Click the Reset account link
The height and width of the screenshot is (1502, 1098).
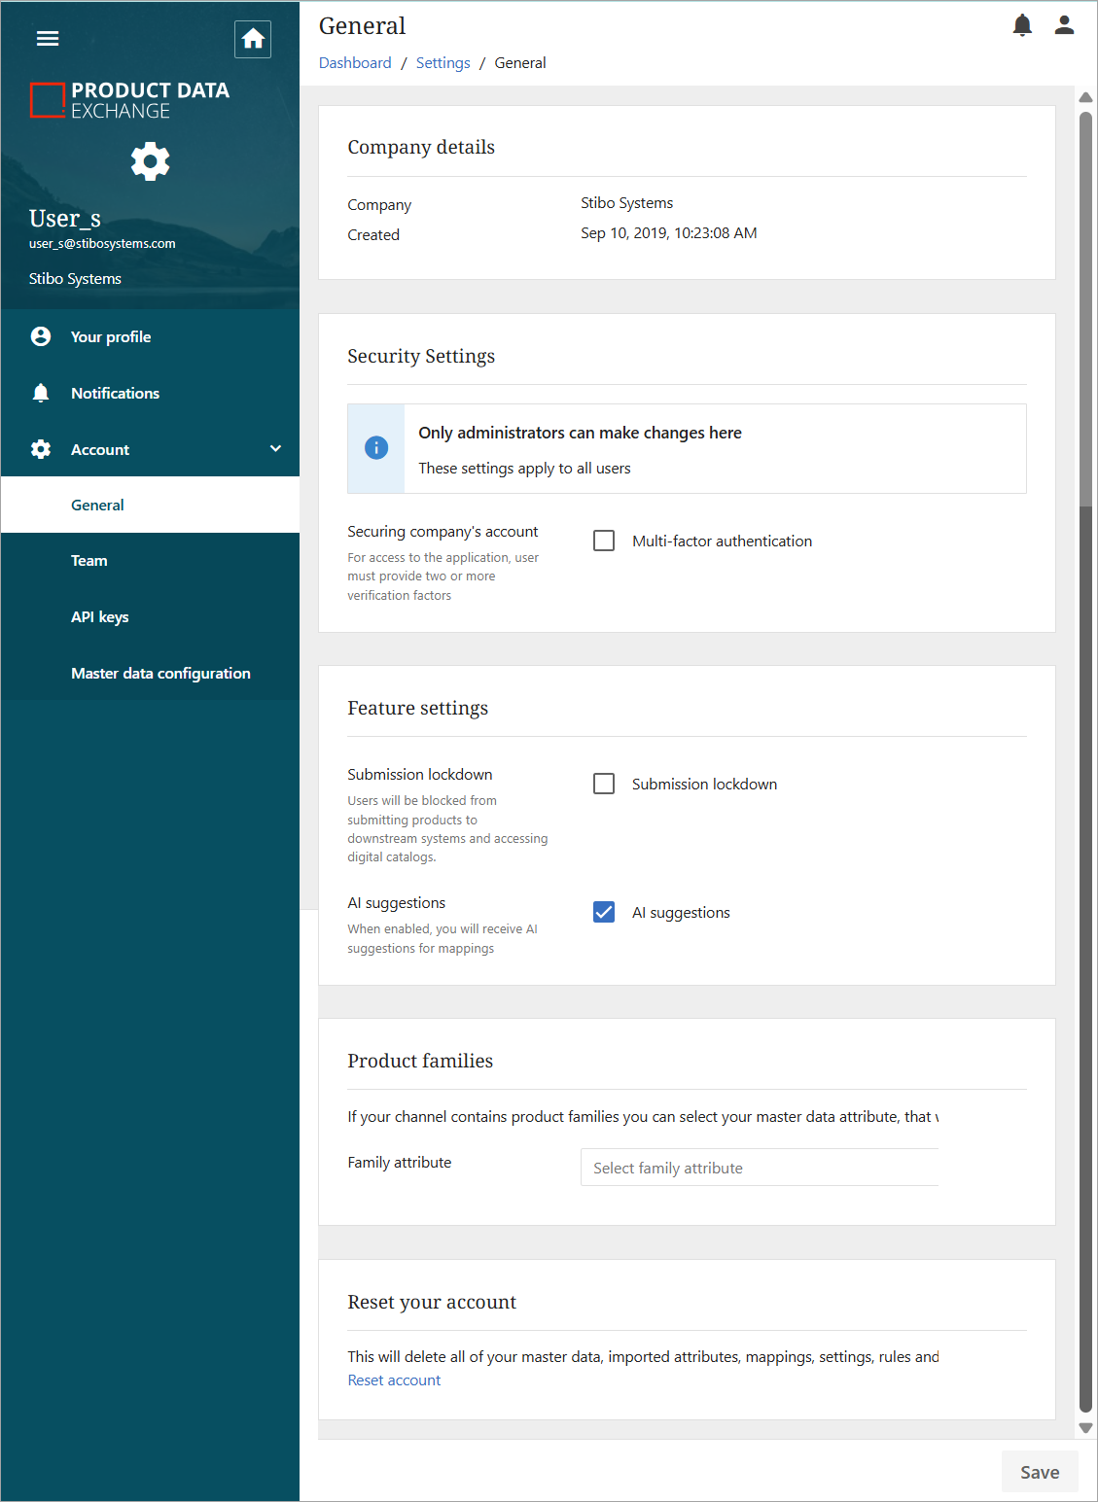(x=394, y=1380)
